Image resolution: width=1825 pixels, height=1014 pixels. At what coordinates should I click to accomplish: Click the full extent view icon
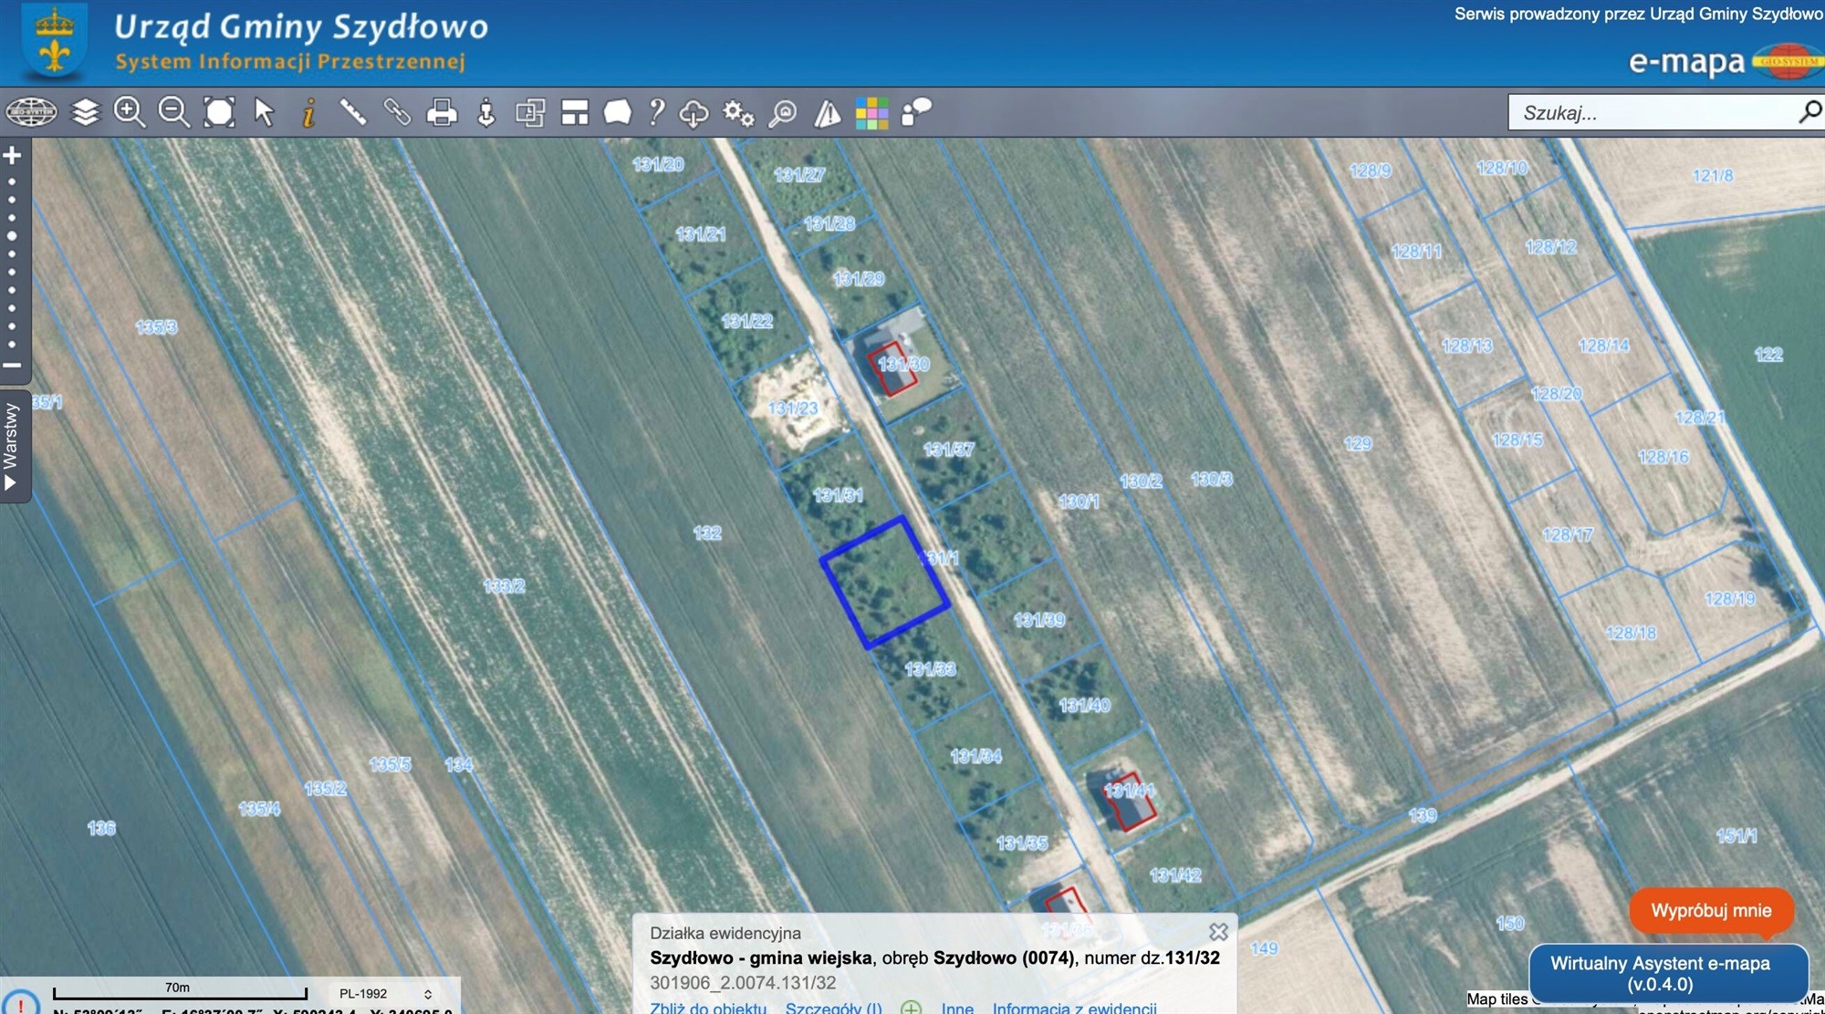[219, 112]
